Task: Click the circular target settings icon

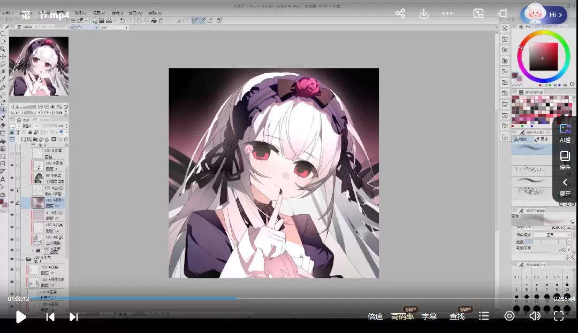Action: tap(509, 316)
